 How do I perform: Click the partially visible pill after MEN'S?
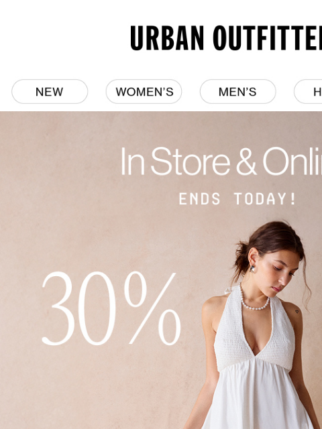pyautogui.click(x=308, y=92)
